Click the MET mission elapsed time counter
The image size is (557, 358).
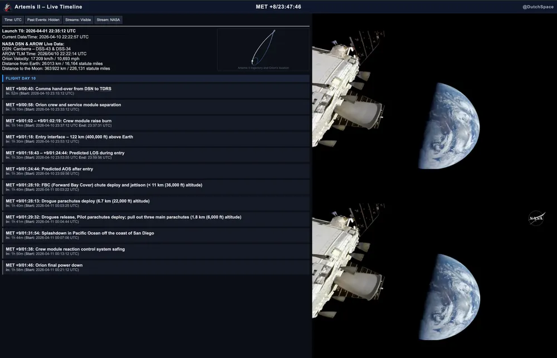(278, 7)
